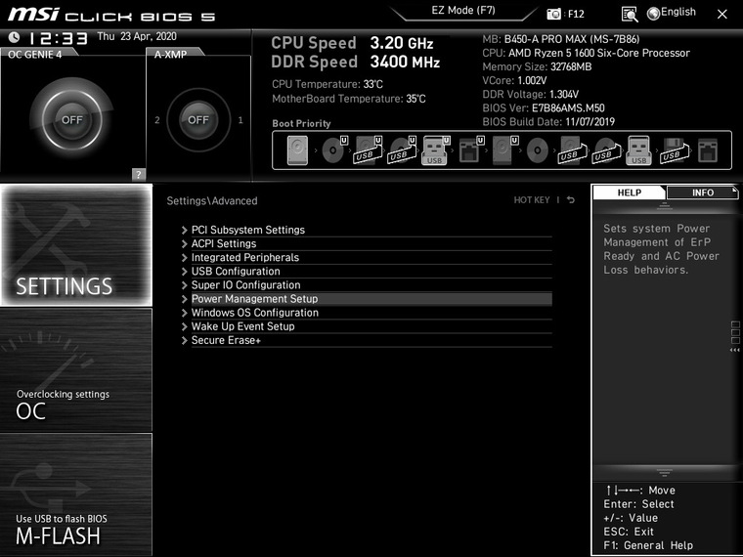Select the UEFI USB hard disk boot icon
This screenshot has width=743, height=557.
pos(368,150)
